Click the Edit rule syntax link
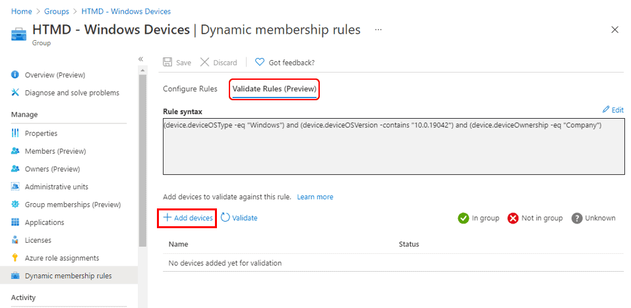 617,110
